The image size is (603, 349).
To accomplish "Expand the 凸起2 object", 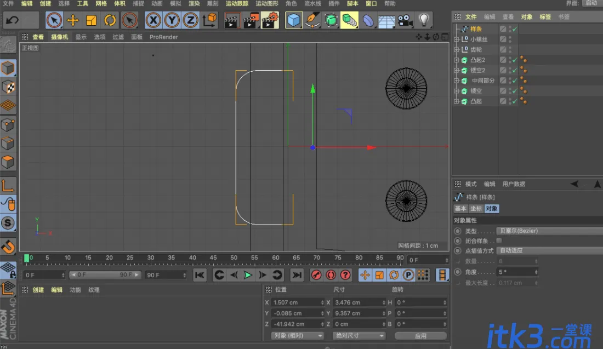I will coord(456,60).
